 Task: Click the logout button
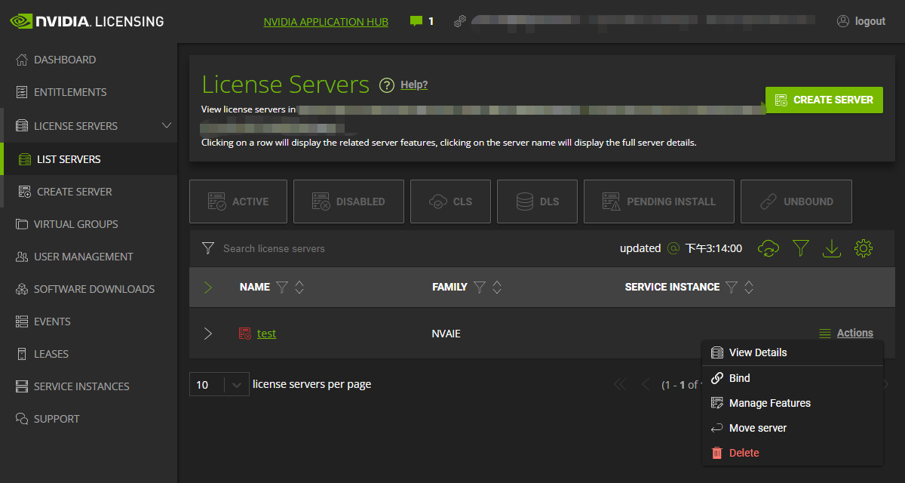point(861,21)
